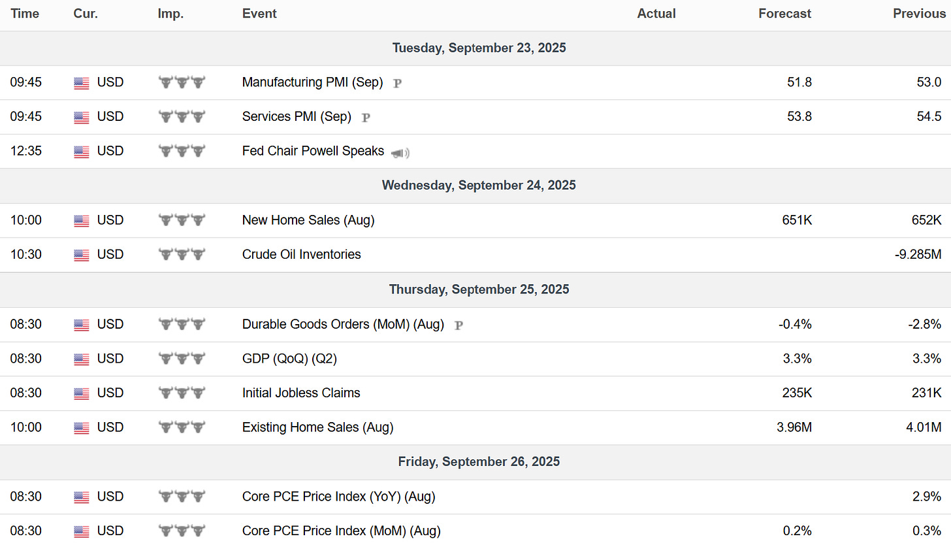Open the GDP (QoQ) (Q2) event
Viewport: 951px width, 543px height.
[x=289, y=359]
